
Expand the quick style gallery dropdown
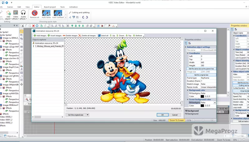[x=66, y=18]
